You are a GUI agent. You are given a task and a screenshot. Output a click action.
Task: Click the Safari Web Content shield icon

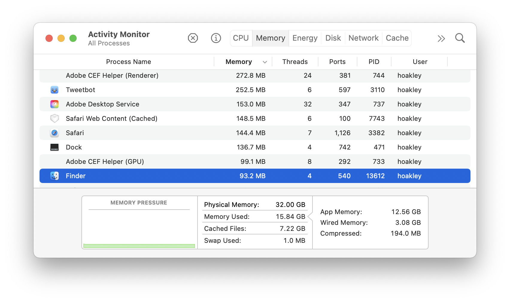pyautogui.click(x=54, y=118)
